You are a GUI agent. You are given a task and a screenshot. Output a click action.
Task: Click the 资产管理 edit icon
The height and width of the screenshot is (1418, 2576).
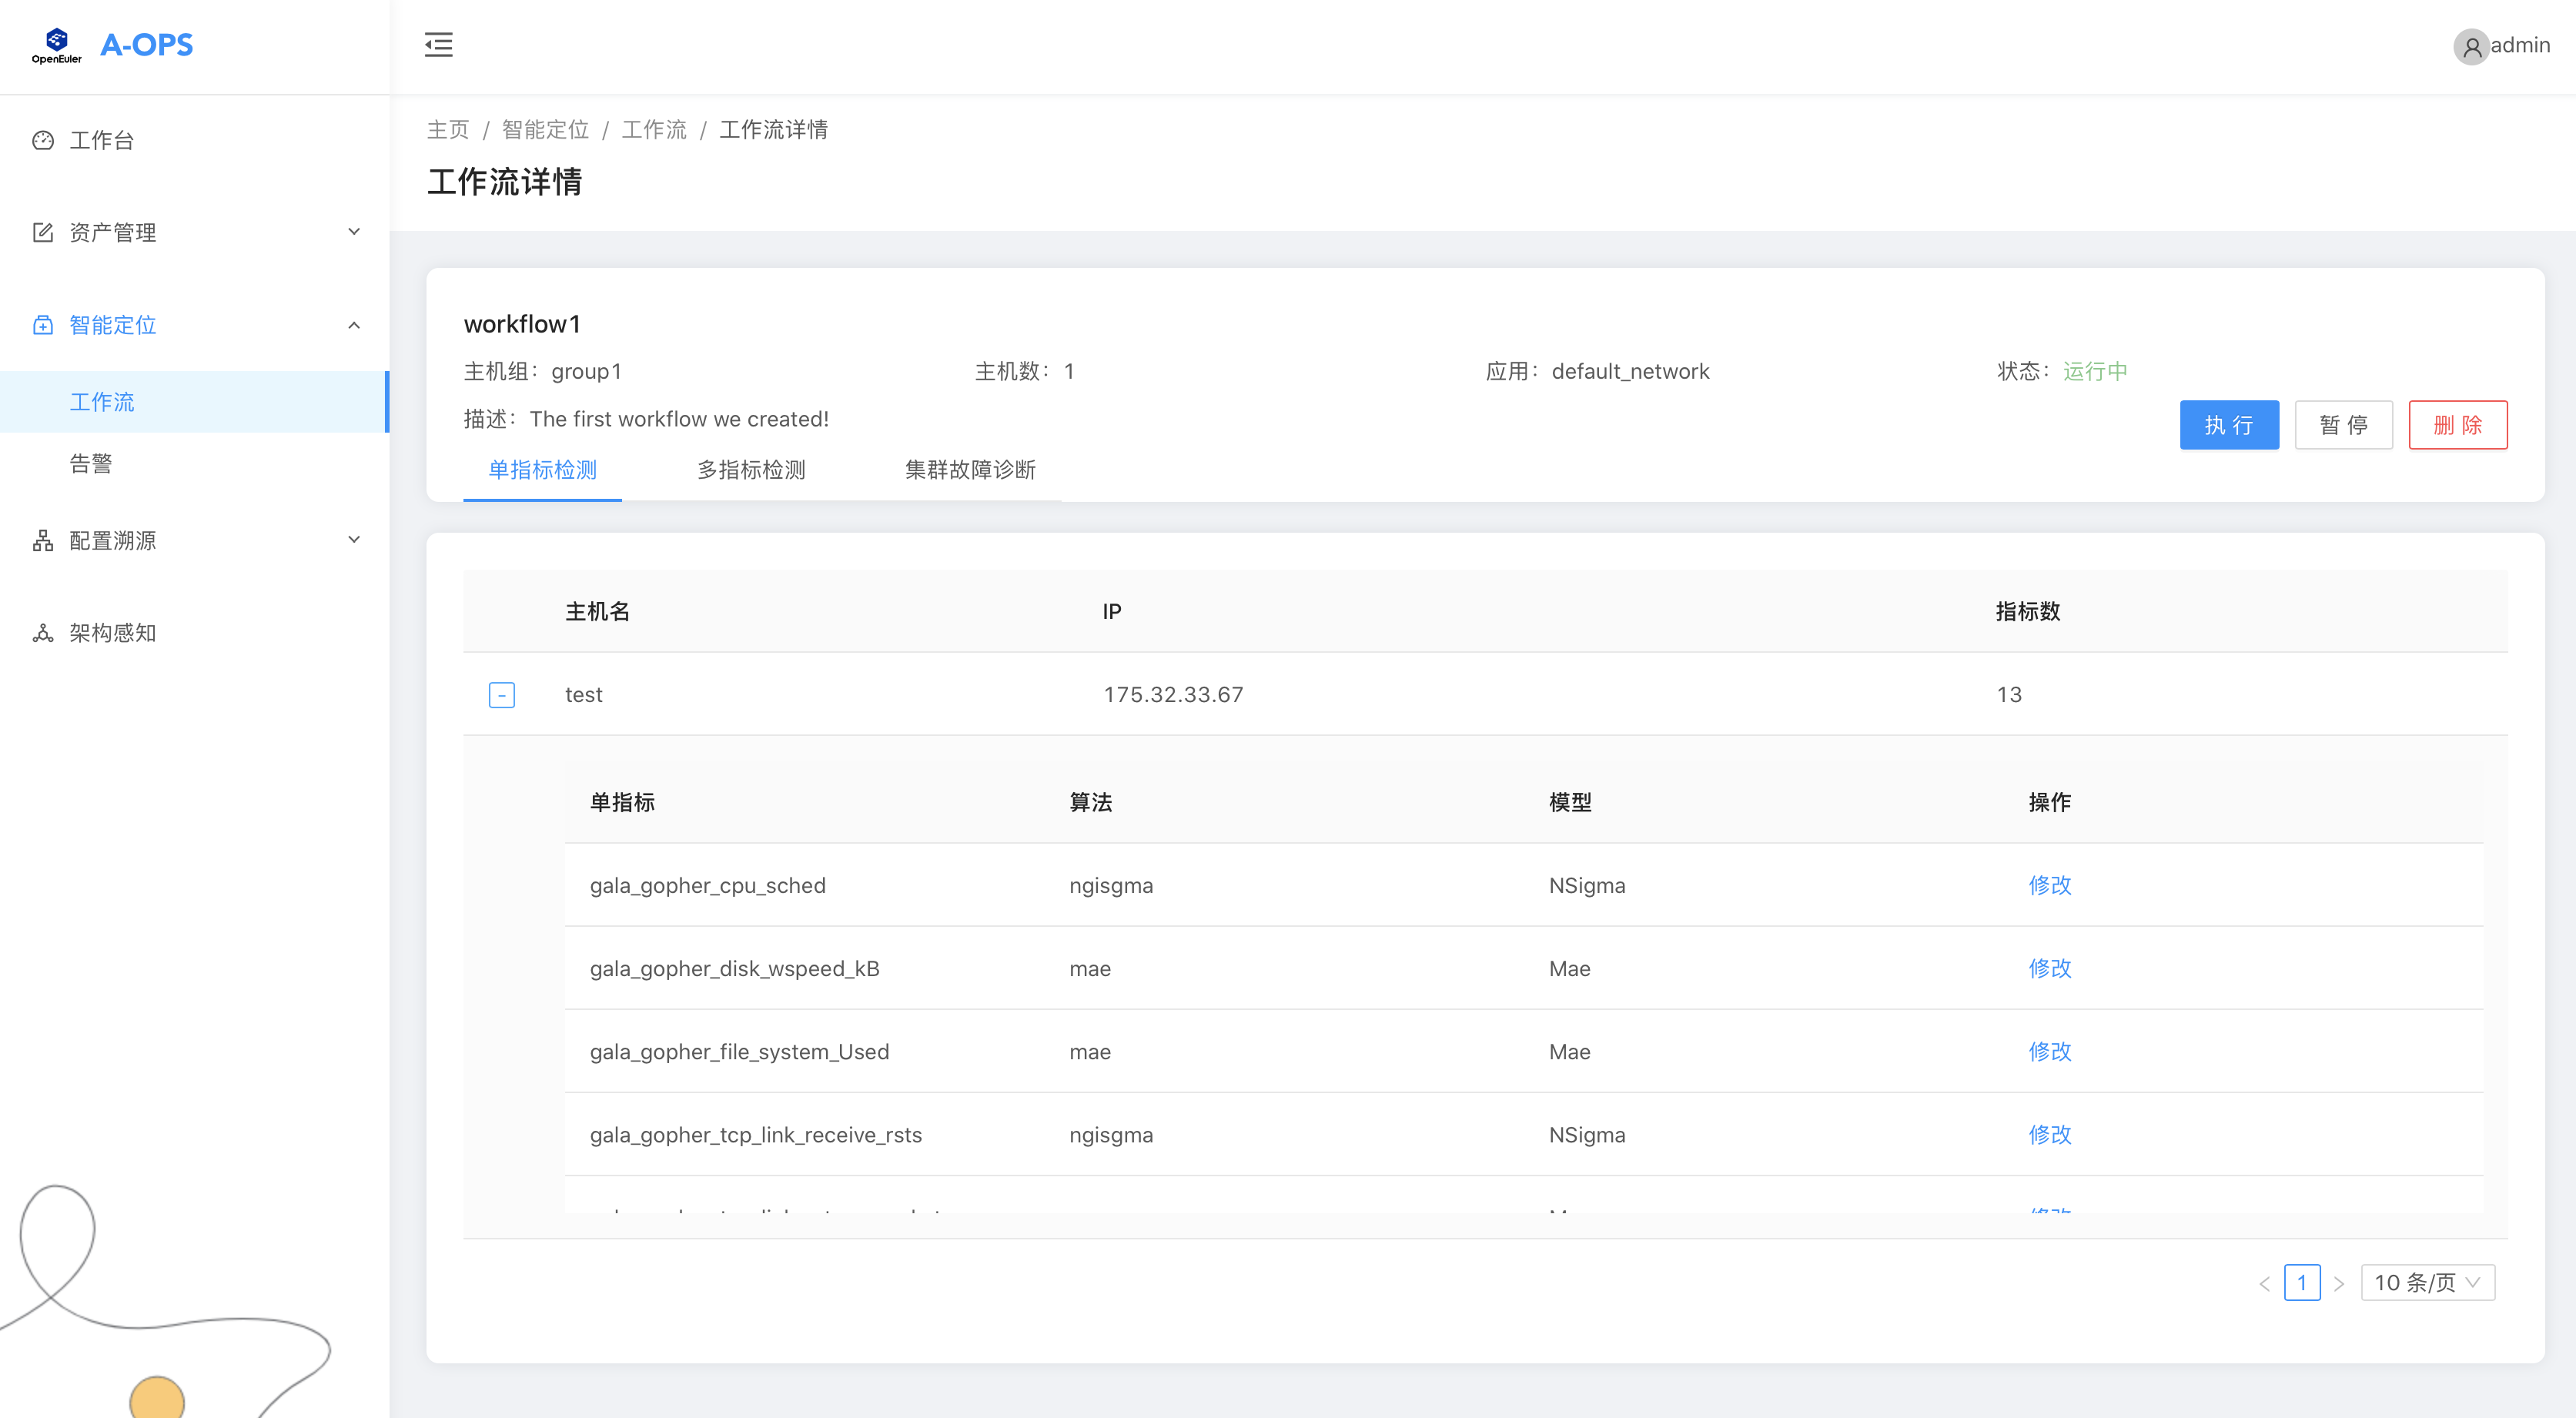43,232
